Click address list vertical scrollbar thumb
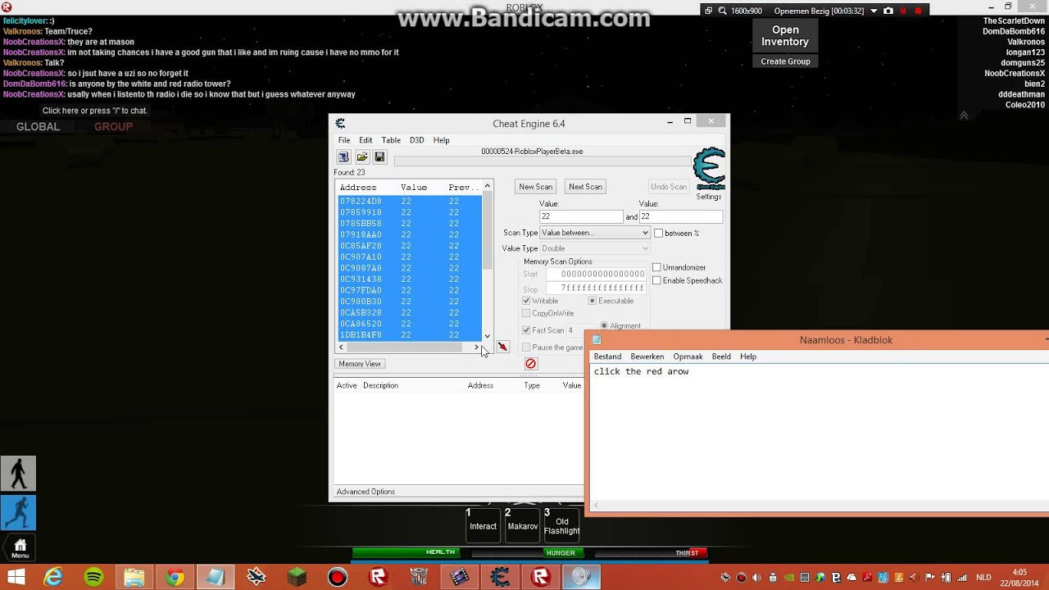The image size is (1049, 590). [x=488, y=231]
